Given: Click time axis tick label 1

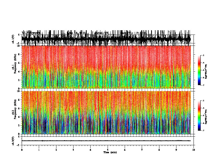Looking at the screenshot, I should pos(39,150).
